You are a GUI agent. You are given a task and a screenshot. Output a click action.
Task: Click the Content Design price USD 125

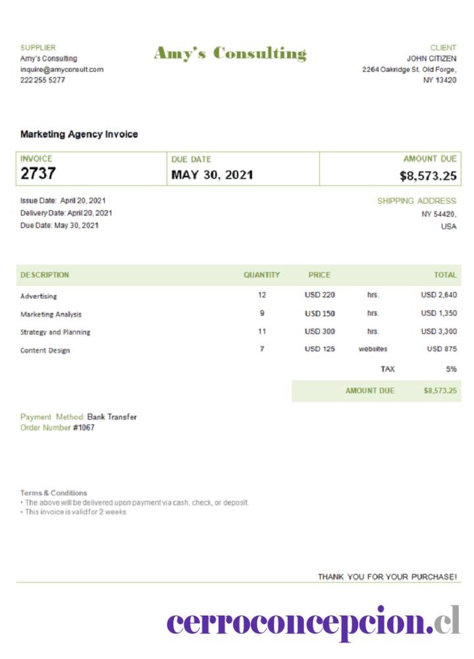(x=319, y=349)
